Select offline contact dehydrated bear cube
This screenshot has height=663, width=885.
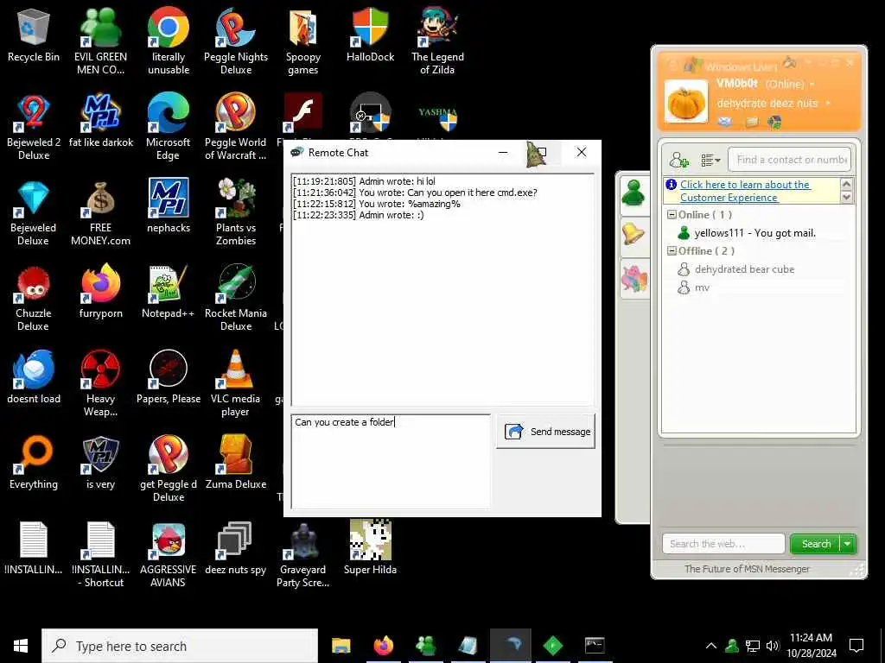pyautogui.click(x=735, y=269)
